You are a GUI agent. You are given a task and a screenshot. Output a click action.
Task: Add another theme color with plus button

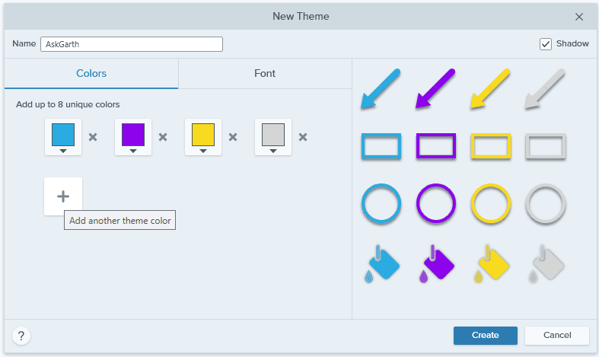(x=63, y=196)
